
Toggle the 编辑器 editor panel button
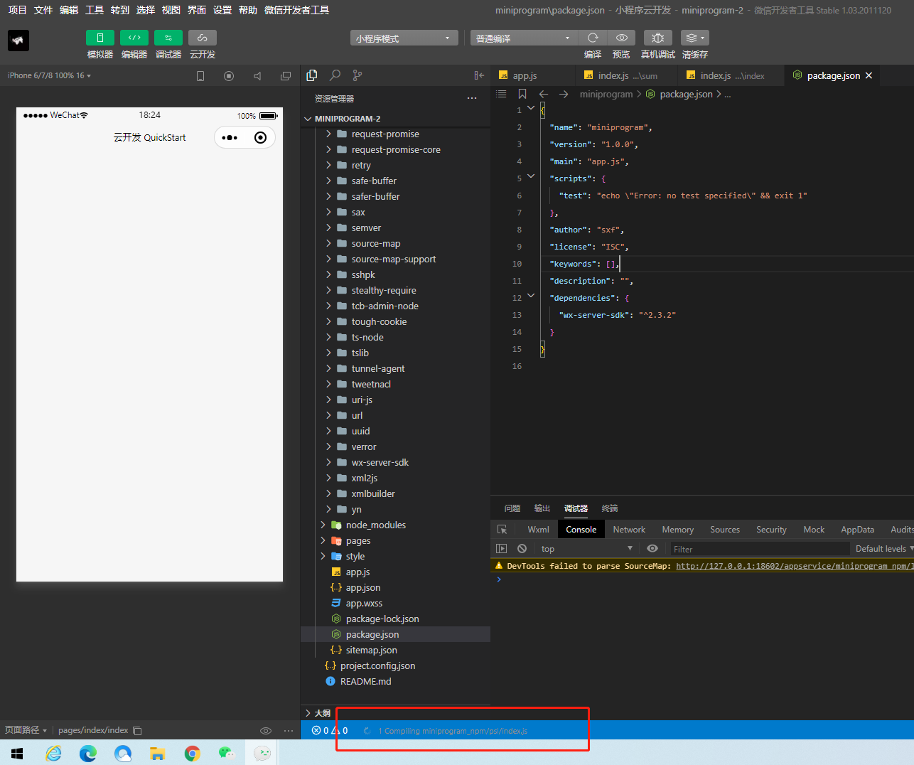coord(134,38)
